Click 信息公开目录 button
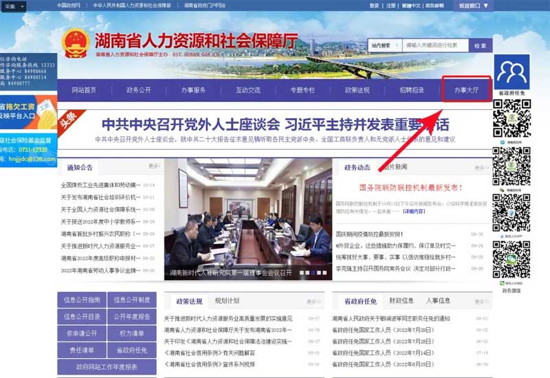 click(x=82, y=317)
